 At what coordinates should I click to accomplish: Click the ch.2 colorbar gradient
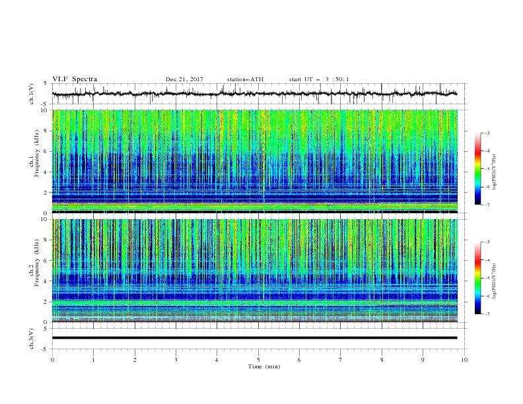(477, 278)
